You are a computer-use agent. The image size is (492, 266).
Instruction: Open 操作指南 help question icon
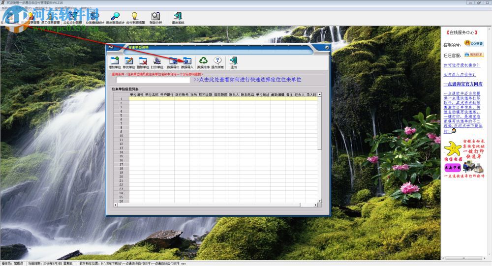(x=217, y=62)
